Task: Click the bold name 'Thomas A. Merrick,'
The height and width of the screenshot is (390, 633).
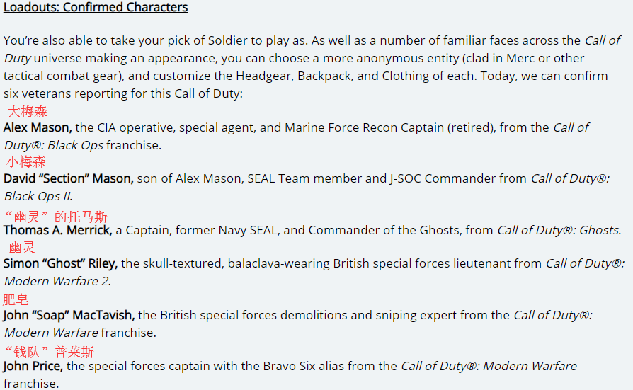Action: pos(58,230)
